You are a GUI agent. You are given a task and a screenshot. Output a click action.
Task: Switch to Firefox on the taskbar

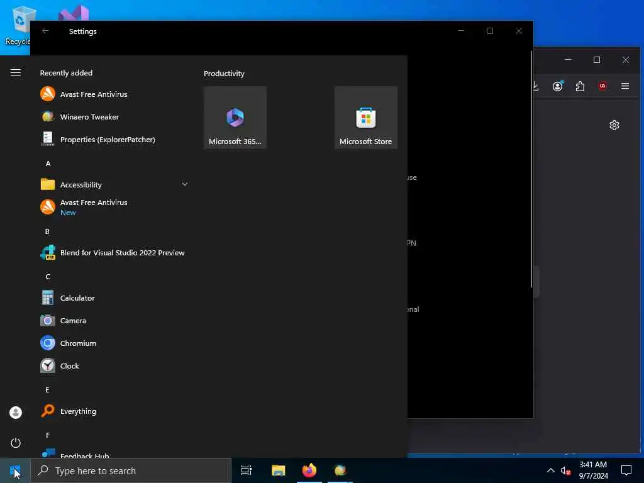(x=309, y=470)
